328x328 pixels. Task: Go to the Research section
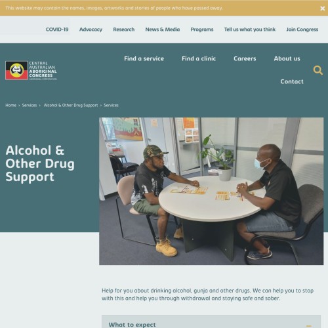(124, 30)
